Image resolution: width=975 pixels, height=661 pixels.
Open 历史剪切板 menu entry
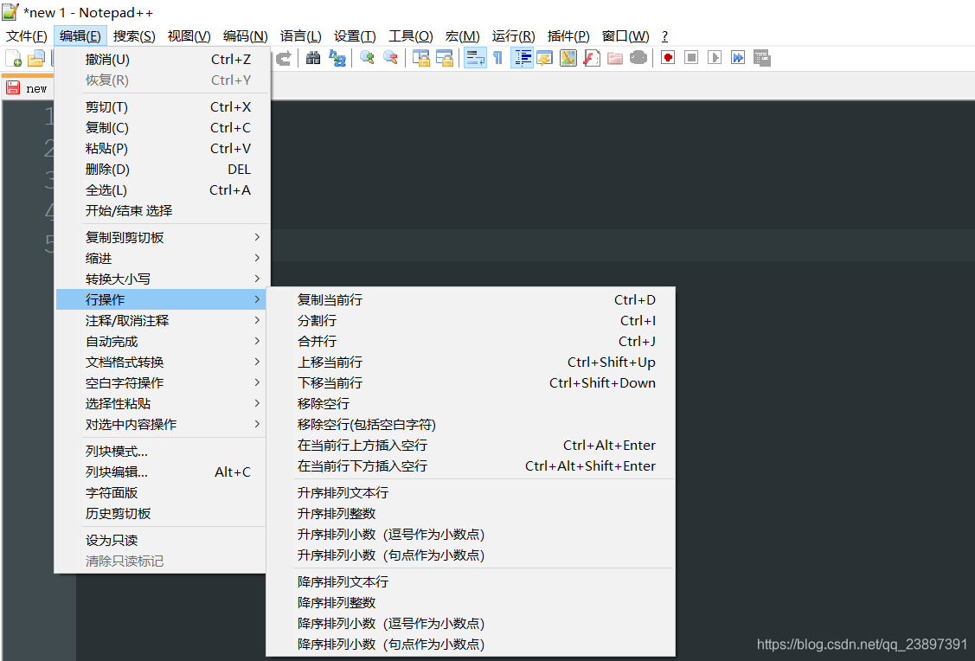162,514
